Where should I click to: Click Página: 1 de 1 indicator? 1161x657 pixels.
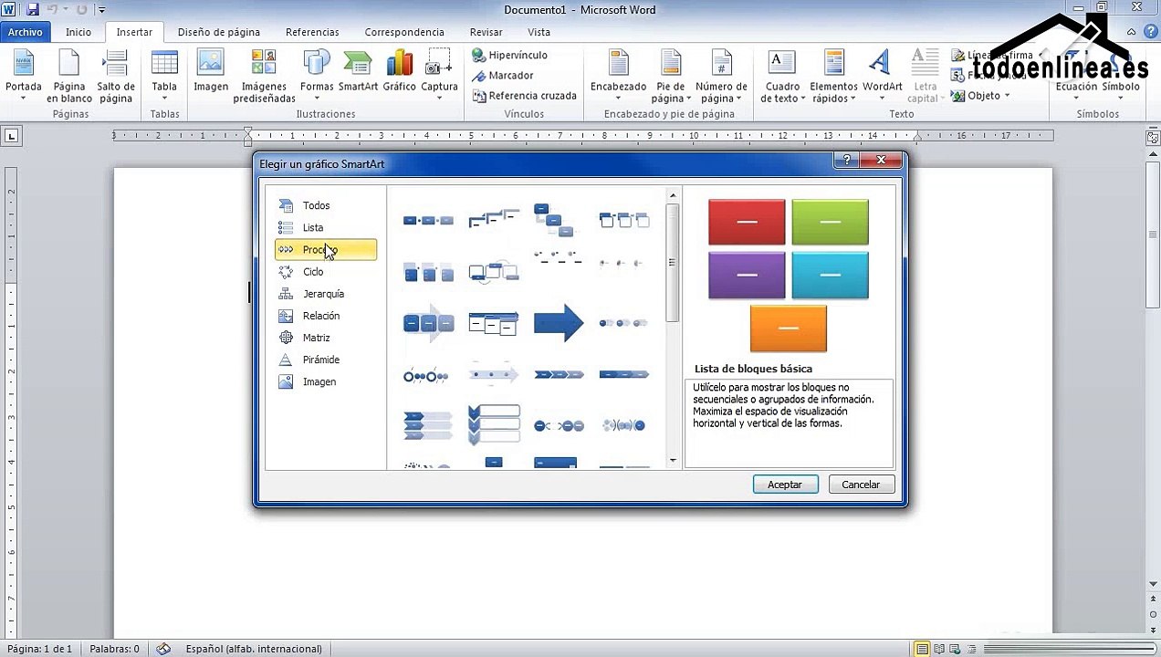[x=39, y=649]
